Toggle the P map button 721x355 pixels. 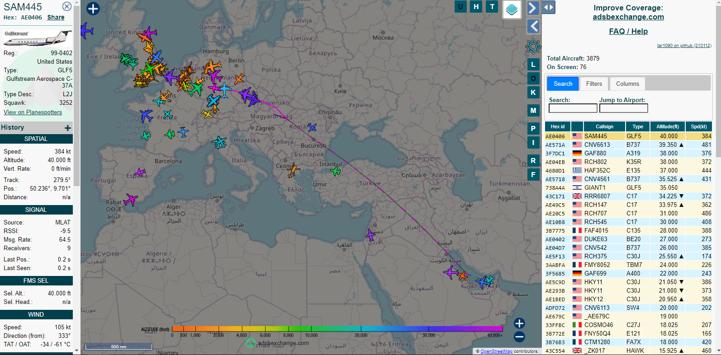533,129
